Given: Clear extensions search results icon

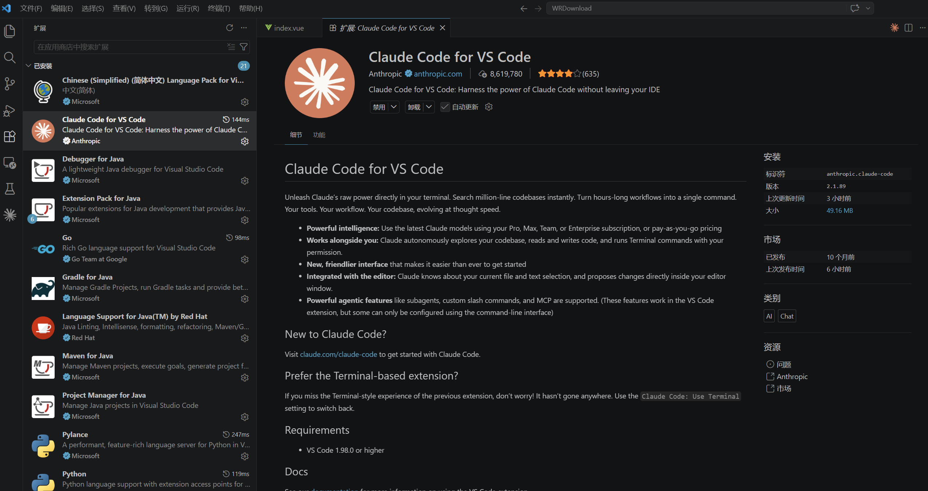Looking at the screenshot, I should click(x=231, y=47).
